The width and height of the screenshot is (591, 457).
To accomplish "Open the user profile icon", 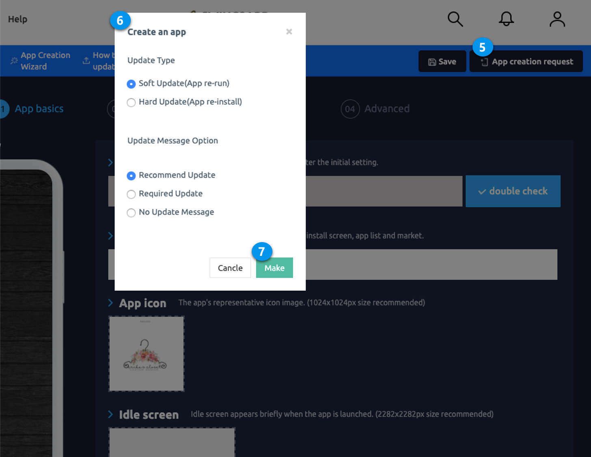I will (557, 19).
